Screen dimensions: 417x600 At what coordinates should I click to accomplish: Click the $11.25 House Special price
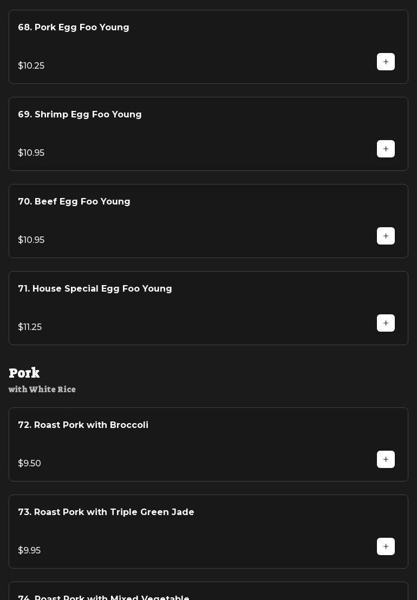pos(30,327)
